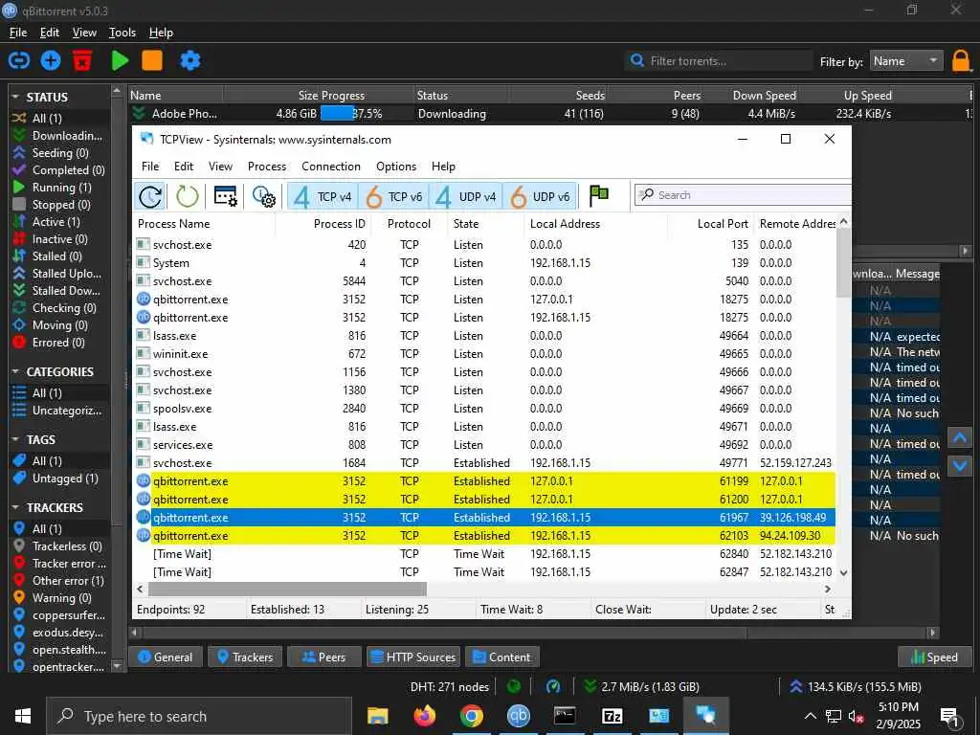Collapse the CATEGORIES section in sidebar

[x=15, y=371]
